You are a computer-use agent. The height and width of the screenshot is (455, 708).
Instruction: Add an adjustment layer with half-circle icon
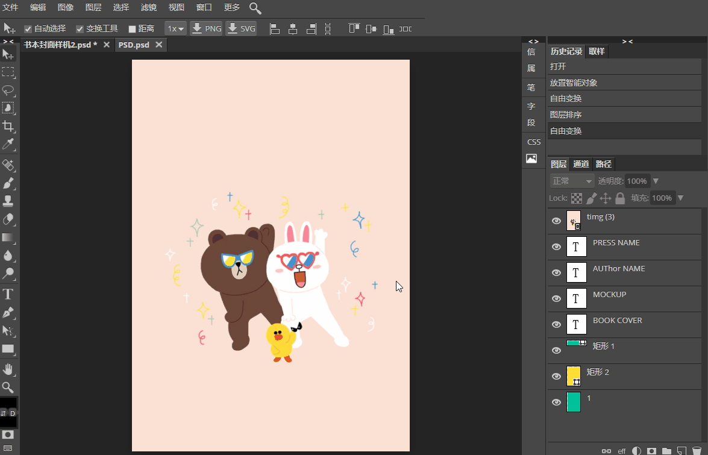(x=637, y=451)
